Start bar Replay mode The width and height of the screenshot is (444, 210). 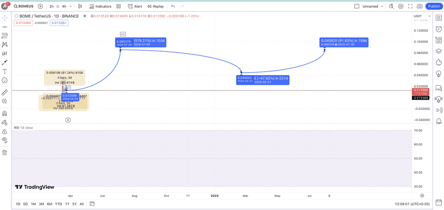point(156,6)
